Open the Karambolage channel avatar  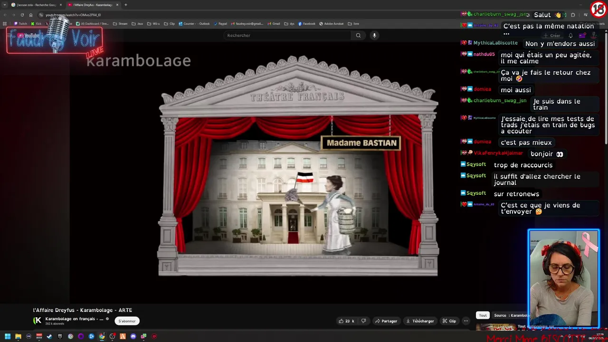37,321
